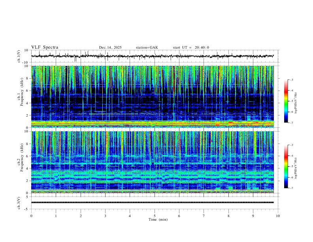This screenshot has height=242, width=313.
Task: Click the ch.1 waveform trace panel
Action: pos(155,56)
